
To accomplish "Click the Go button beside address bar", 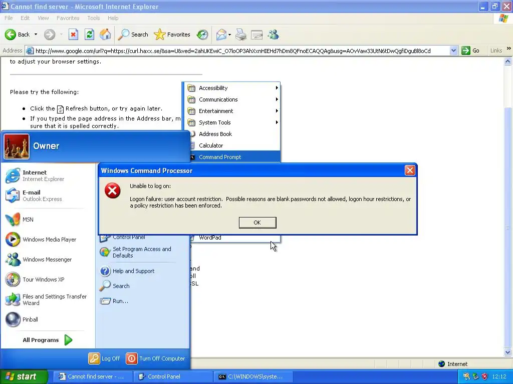I will tap(471, 50).
